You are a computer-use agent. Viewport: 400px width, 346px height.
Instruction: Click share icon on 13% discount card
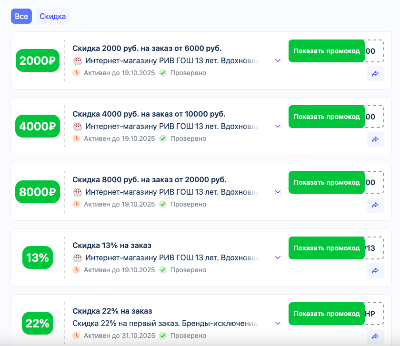click(375, 271)
